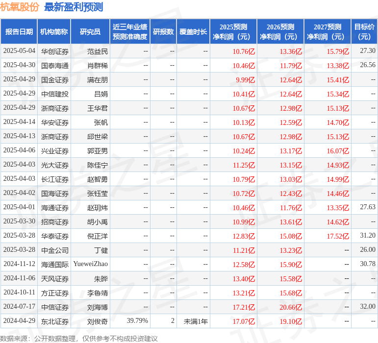Select researcher 胡小禹
Screen dimensions: 378x343
pos(98,222)
